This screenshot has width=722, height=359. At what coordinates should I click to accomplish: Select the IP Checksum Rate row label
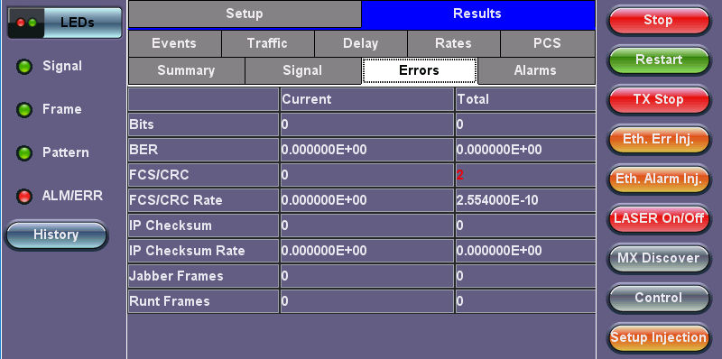coord(203,251)
